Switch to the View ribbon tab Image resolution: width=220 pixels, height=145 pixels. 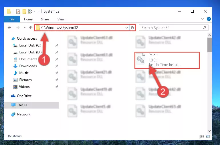61,19
